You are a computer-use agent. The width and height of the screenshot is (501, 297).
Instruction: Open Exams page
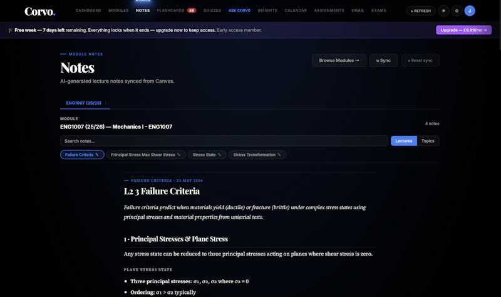tap(379, 11)
